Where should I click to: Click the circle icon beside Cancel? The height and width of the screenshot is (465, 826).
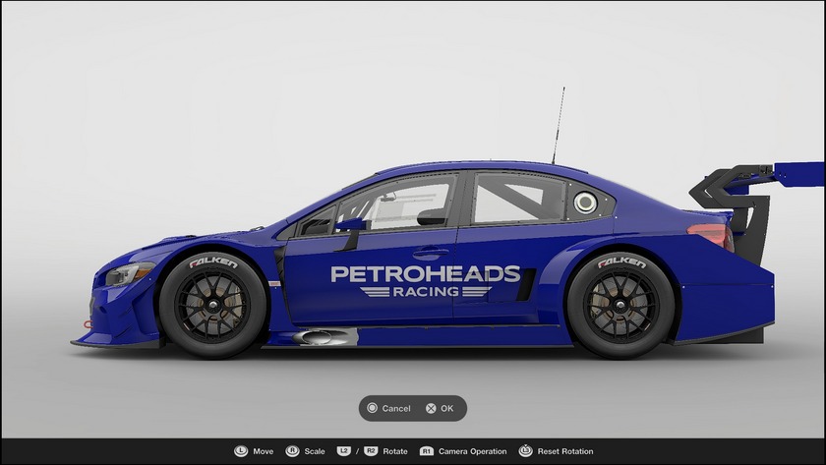click(372, 408)
